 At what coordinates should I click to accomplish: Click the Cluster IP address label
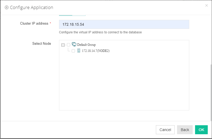click(34, 24)
